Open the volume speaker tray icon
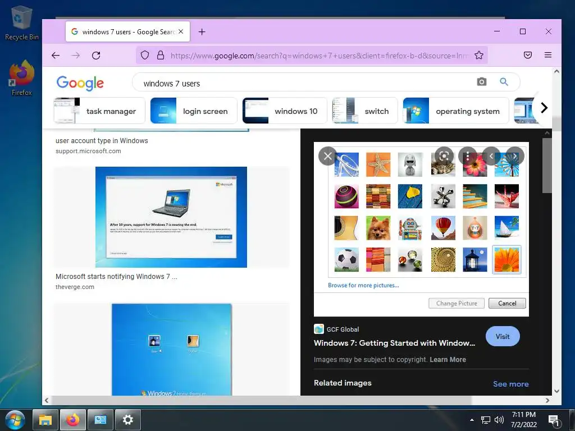The width and height of the screenshot is (575, 431). pos(499,420)
